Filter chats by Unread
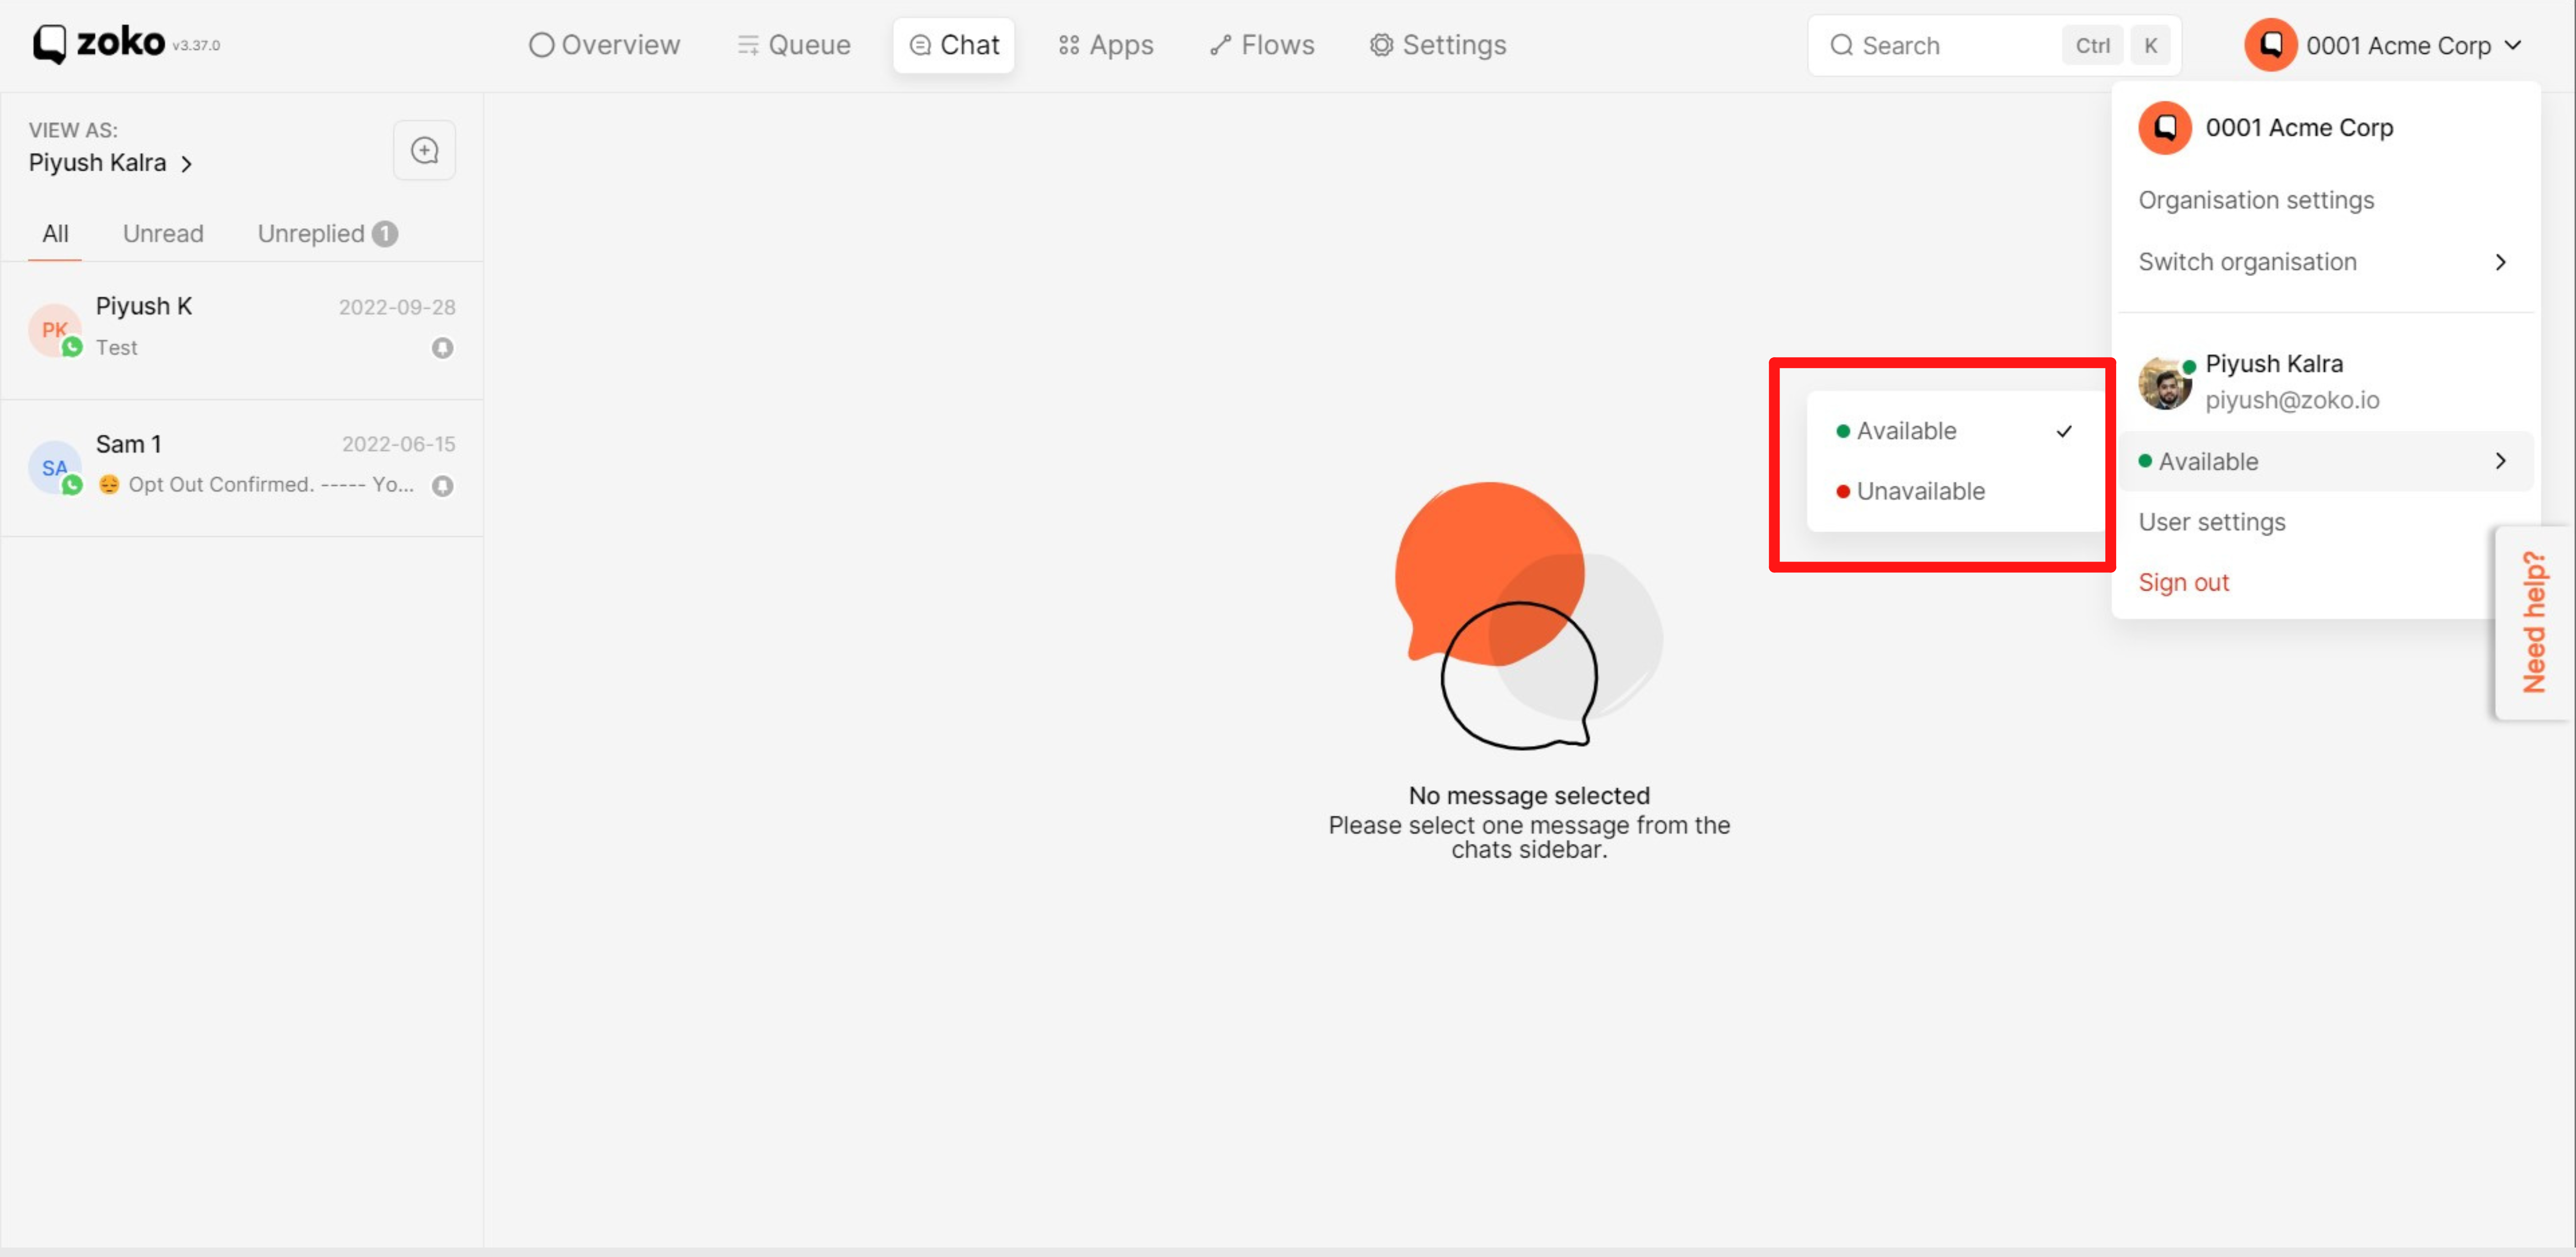Viewport: 2576px width, 1257px height. click(x=163, y=233)
